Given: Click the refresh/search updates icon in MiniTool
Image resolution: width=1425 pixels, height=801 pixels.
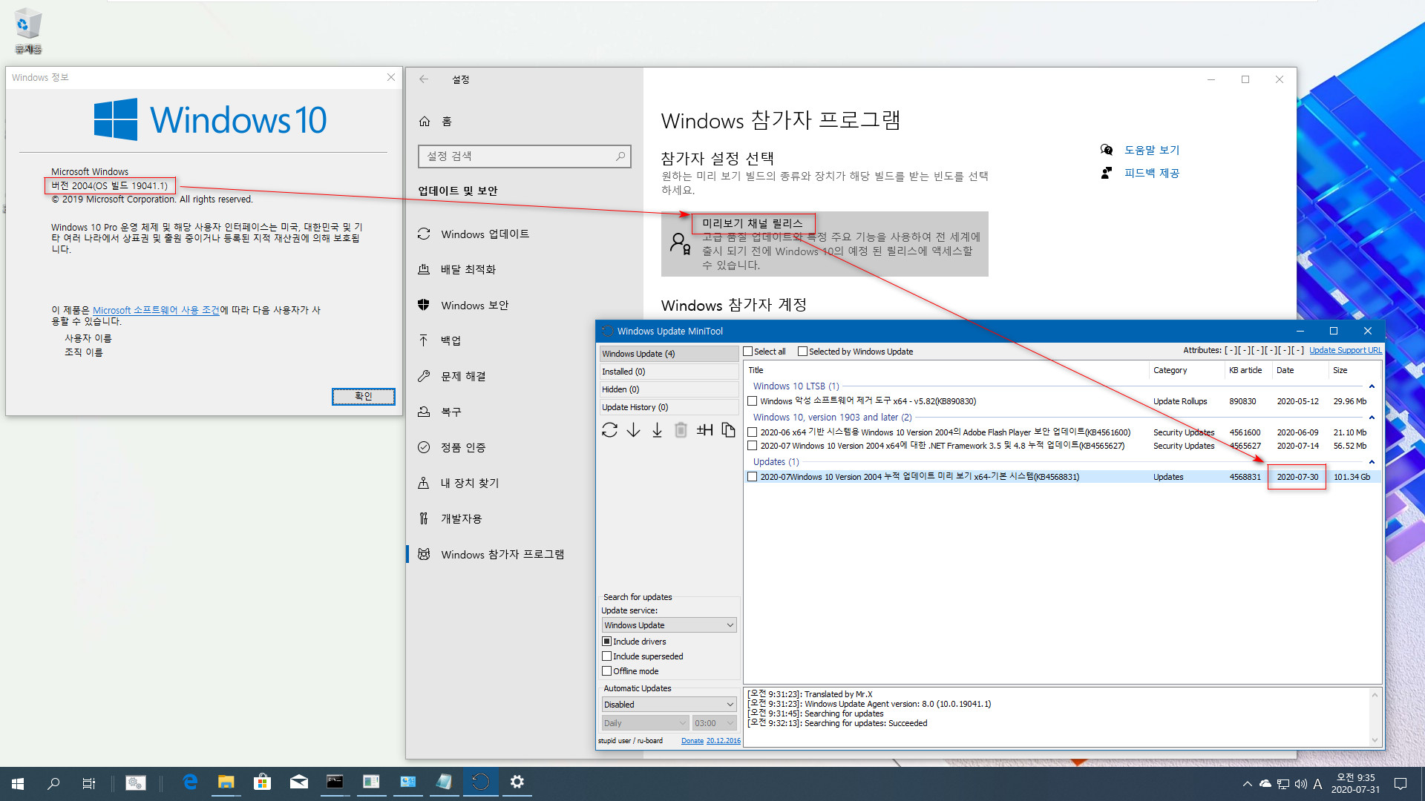Looking at the screenshot, I should coord(609,430).
